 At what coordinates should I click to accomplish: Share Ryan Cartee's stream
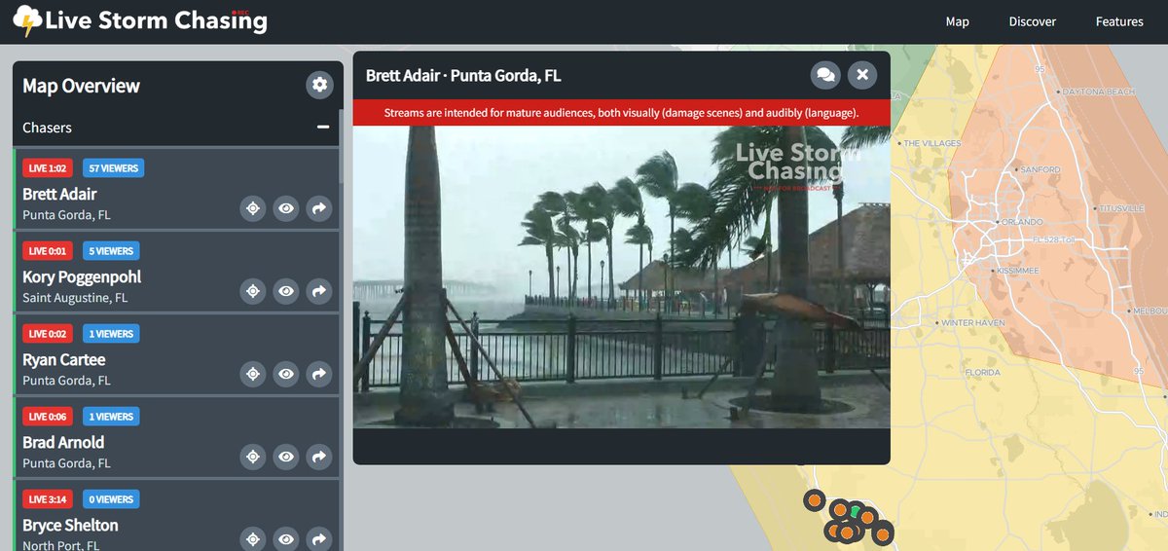pos(318,373)
